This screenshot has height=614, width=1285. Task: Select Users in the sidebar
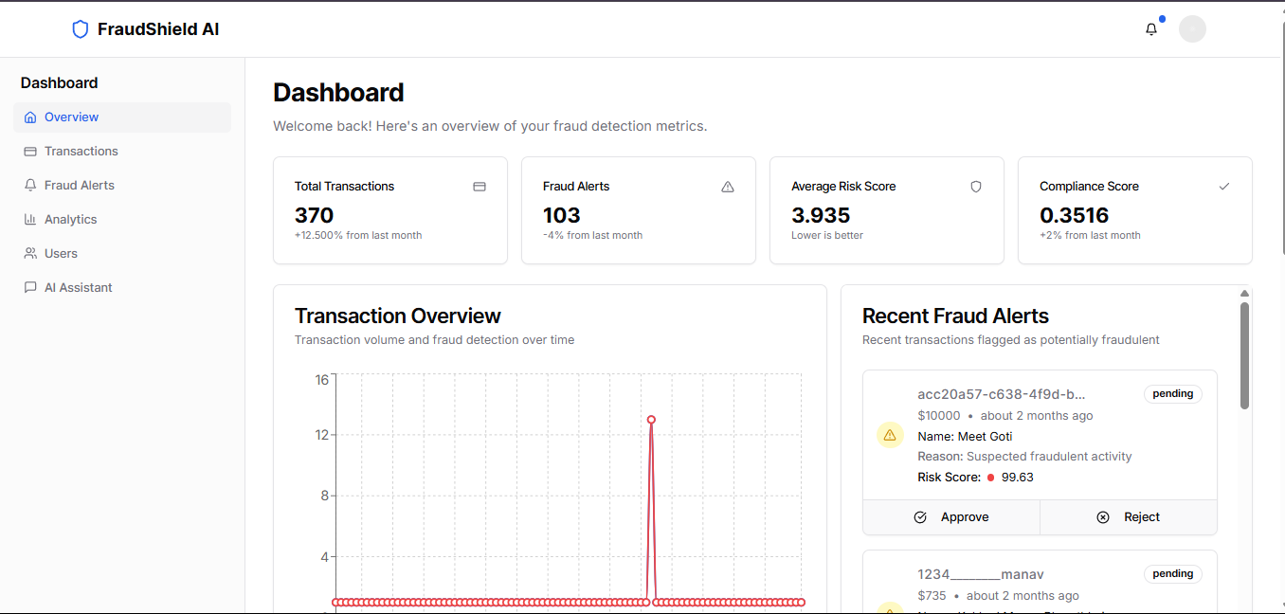pyautogui.click(x=122, y=254)
